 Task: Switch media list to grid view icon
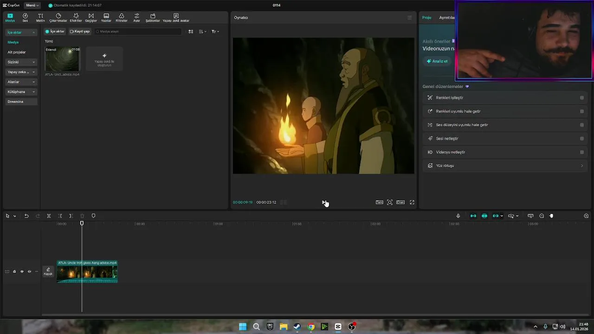click(191, 32)
